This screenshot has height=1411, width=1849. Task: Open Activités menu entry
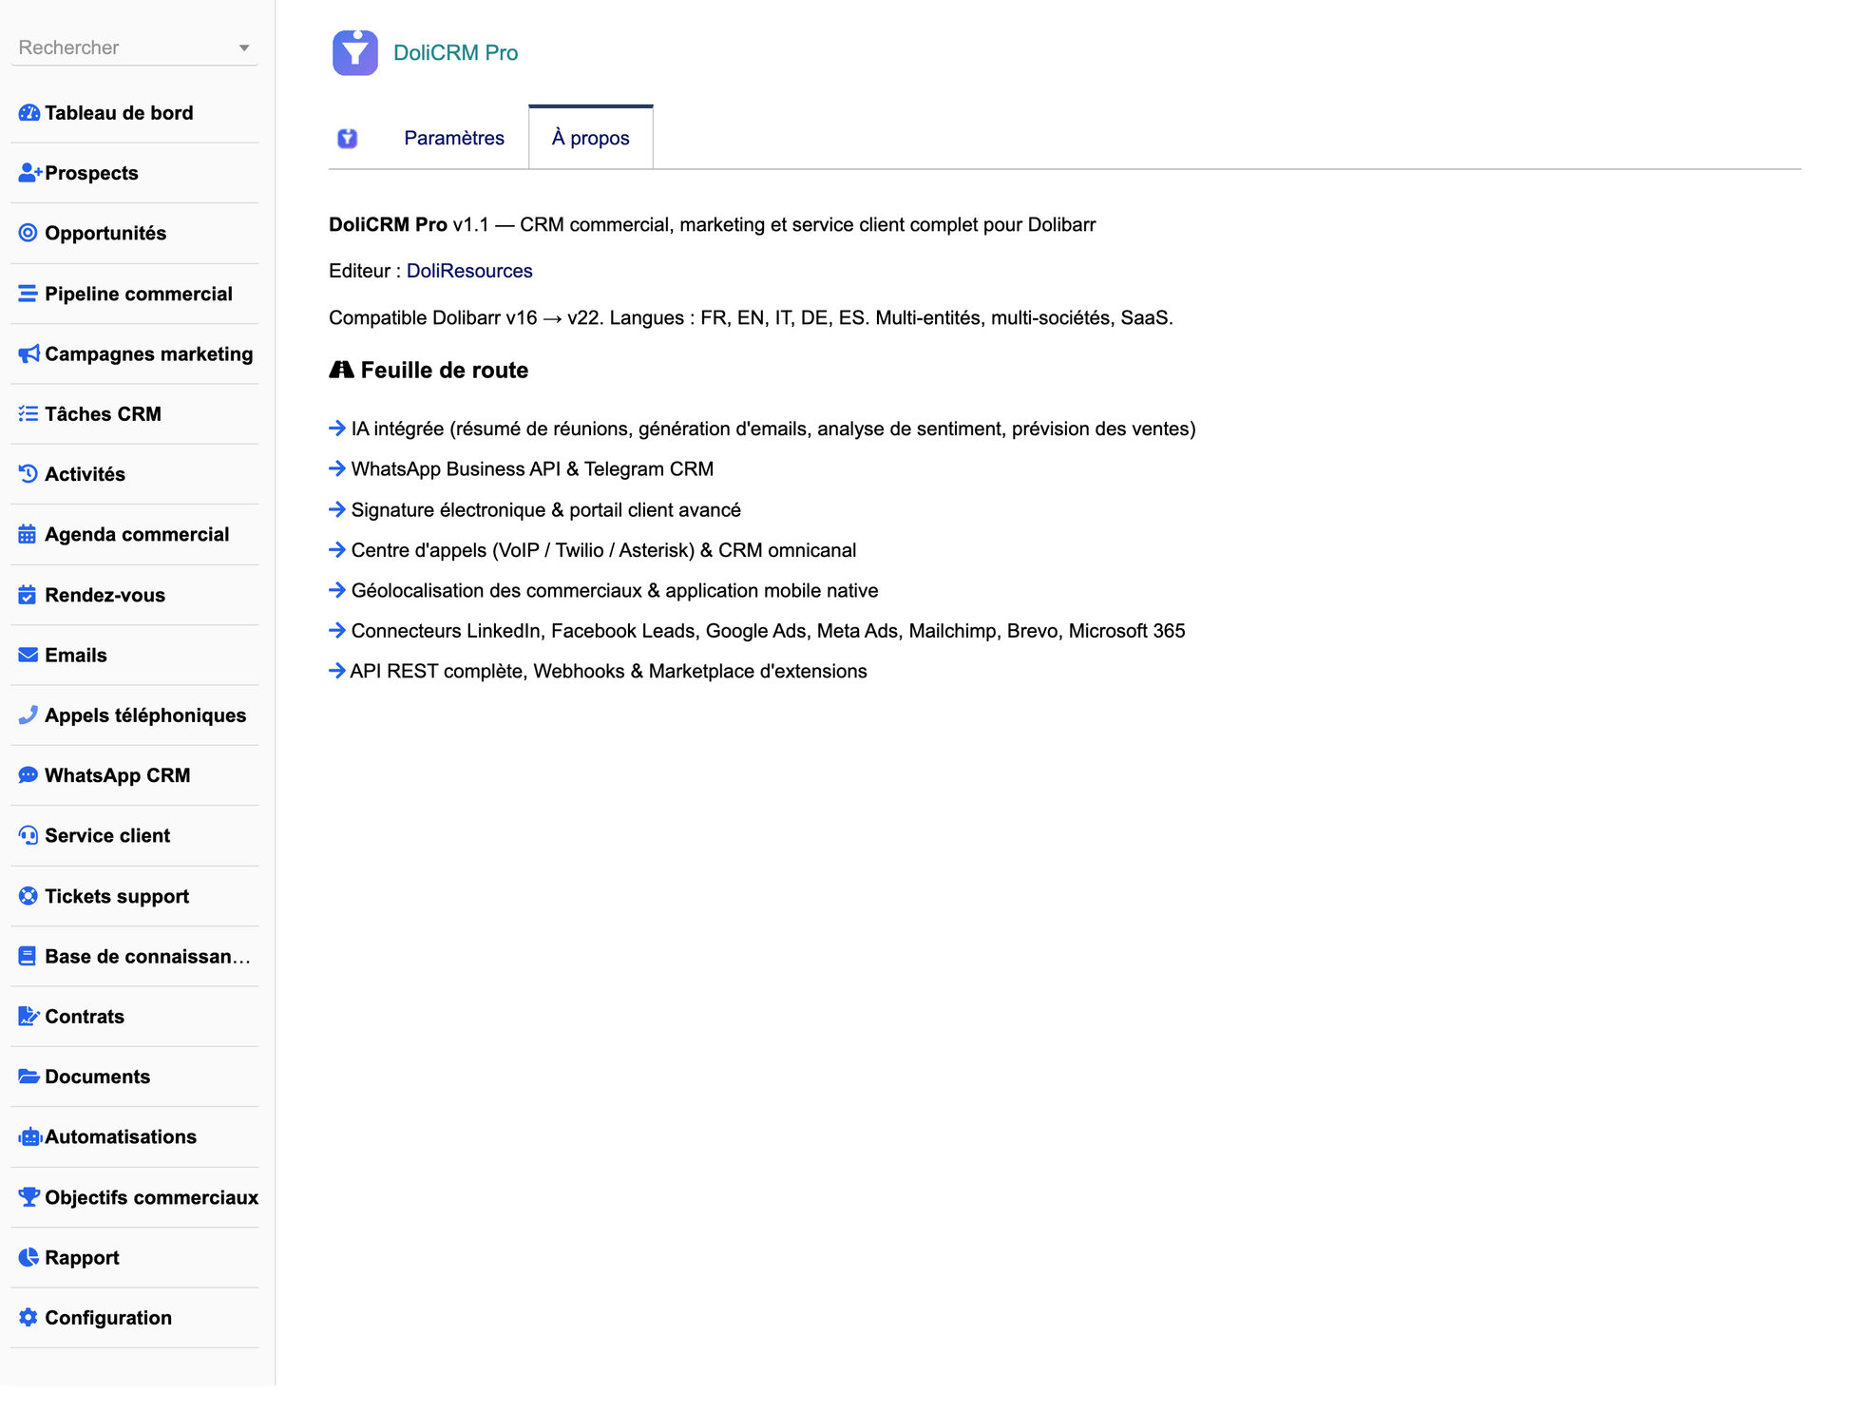pos(85,473)
